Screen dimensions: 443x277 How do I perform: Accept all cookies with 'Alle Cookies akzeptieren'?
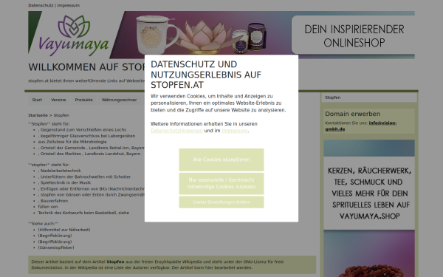tap(221, 160)
